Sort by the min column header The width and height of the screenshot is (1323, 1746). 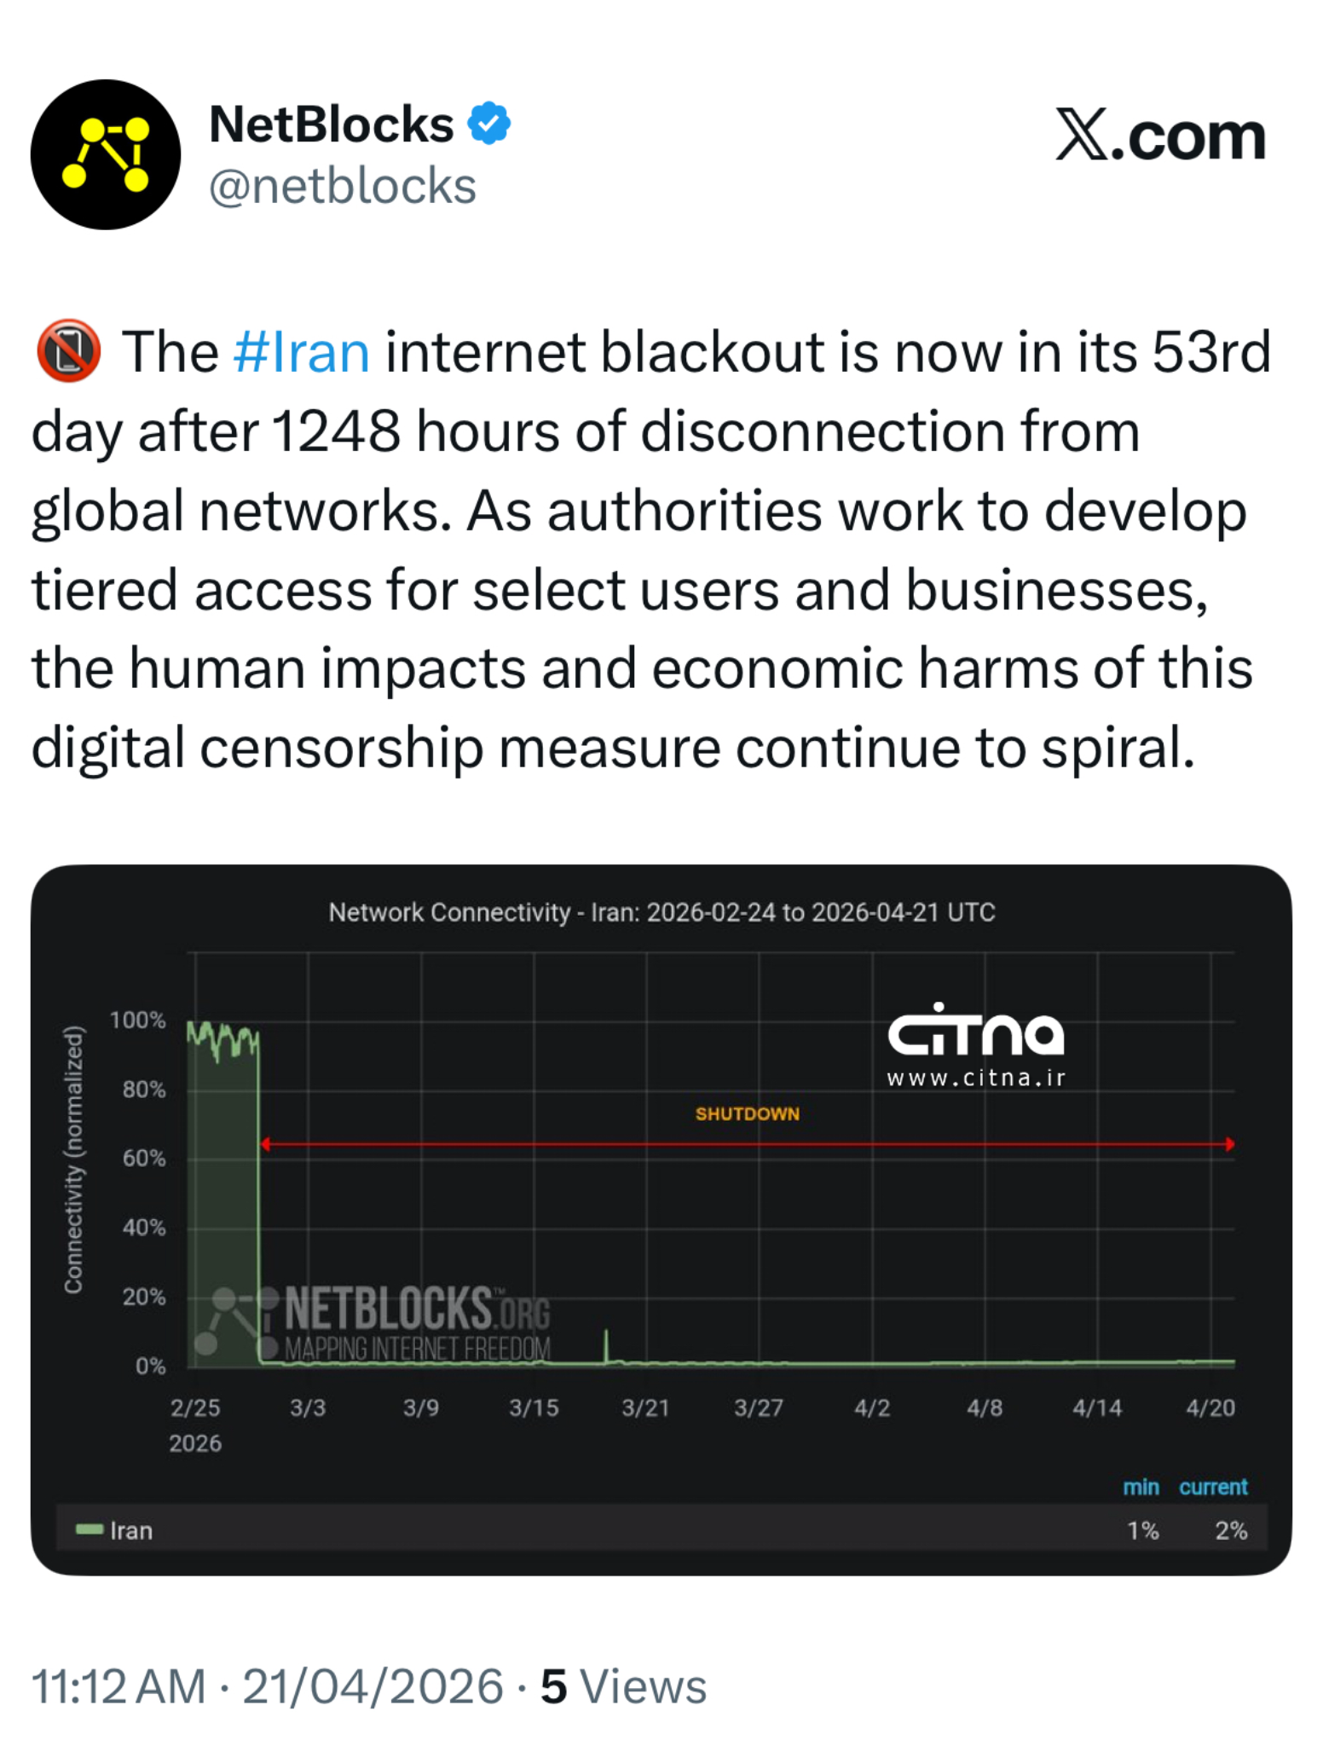(1141, 1487)
